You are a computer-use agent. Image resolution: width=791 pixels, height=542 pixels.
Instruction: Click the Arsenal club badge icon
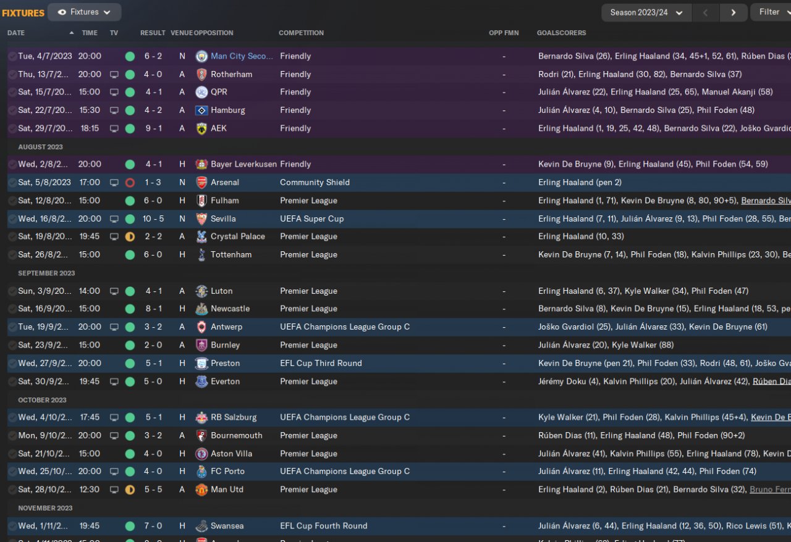tap(201, 183)
